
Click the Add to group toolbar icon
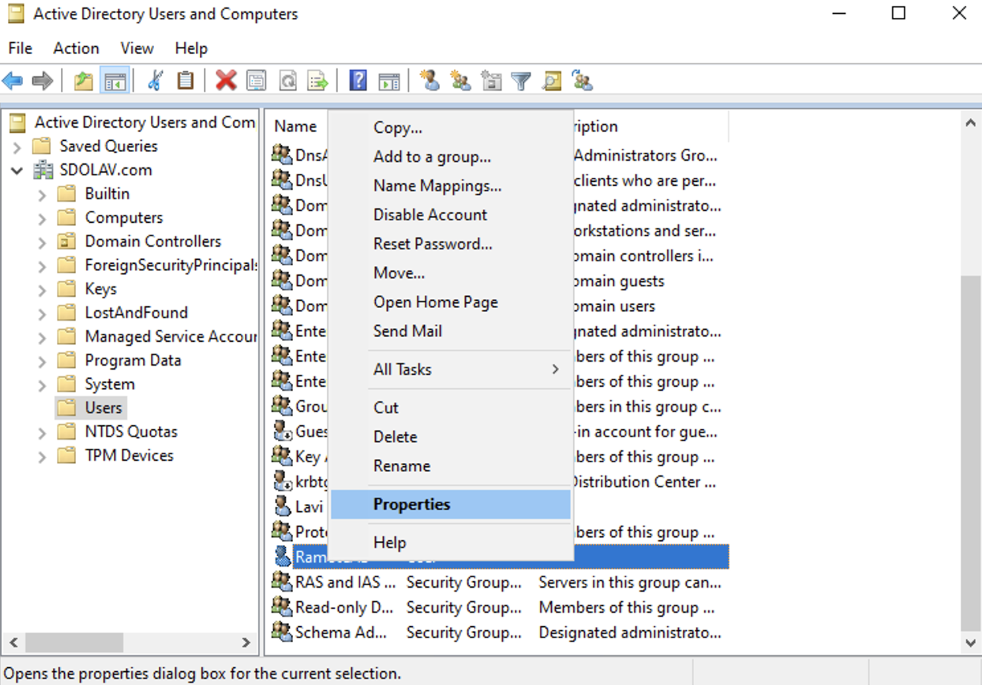(x=583, y=81)
